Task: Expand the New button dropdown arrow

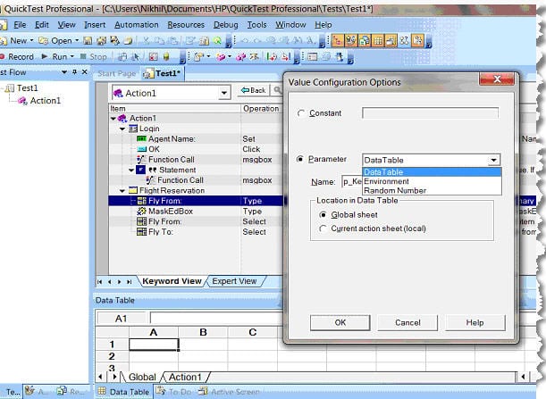Action: [31, 41]
